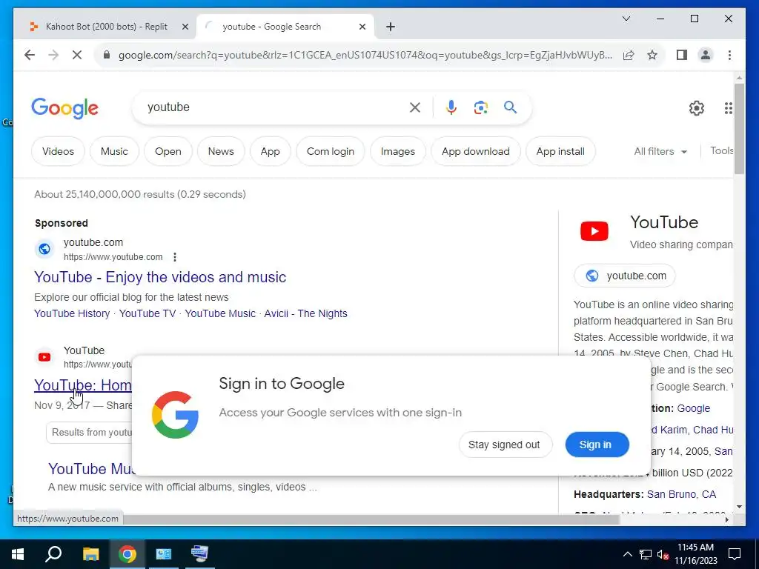This screenshot has height=569, width=759.
Task: Search by image with Google Lens
Action: [480, 107]
